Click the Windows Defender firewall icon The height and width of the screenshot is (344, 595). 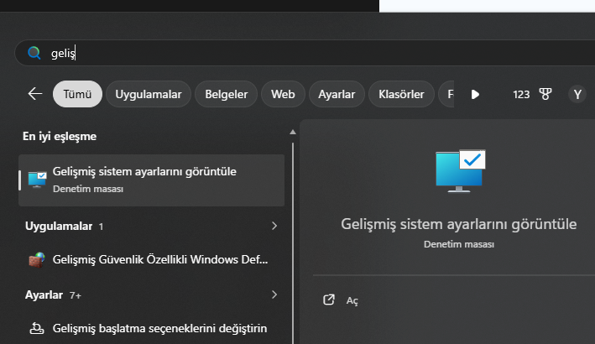pyautogui.click(x=36, y=259)
